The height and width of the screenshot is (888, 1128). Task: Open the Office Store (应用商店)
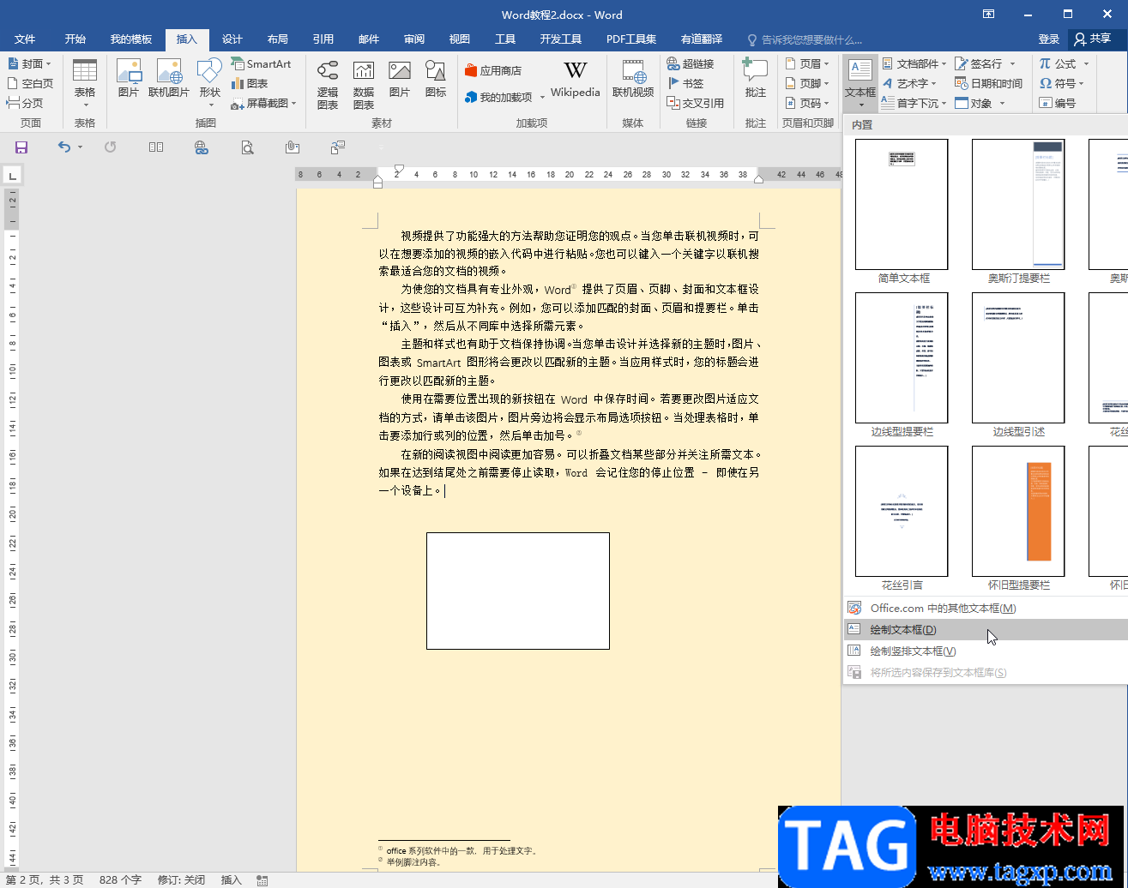click(493, 71)
